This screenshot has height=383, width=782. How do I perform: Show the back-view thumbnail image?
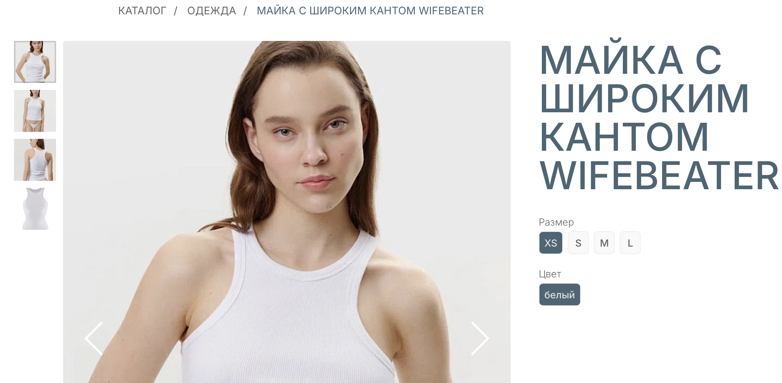[35, 160]
